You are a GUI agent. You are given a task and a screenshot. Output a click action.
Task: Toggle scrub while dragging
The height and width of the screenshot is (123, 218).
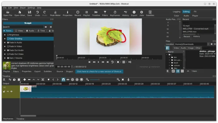pyautogui.click(x=68, y=80)
